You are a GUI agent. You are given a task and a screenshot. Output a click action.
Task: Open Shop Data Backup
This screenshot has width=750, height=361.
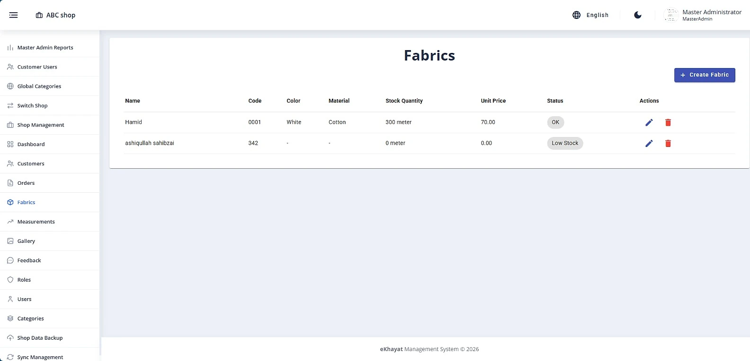[x=50, y=338]
